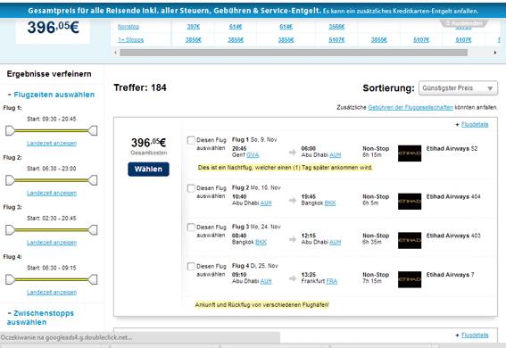
Task: Click AUH link in Flug 2 departure
Action: coord(266,203)
